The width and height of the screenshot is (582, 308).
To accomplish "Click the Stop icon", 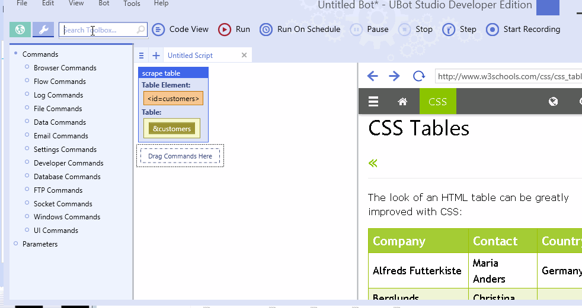I will click(404, 30).
